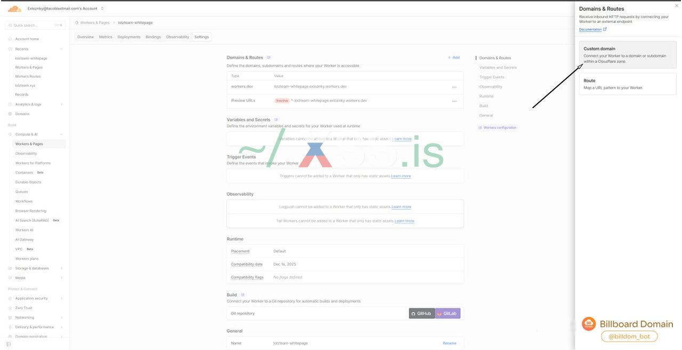Open the Documentation link in side panel
The width and height of the screenshot is (682, 350).
click(593, 29)
